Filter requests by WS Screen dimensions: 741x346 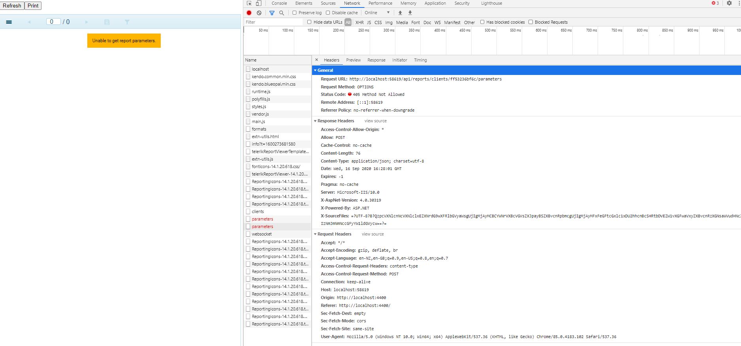click(438, 22)
